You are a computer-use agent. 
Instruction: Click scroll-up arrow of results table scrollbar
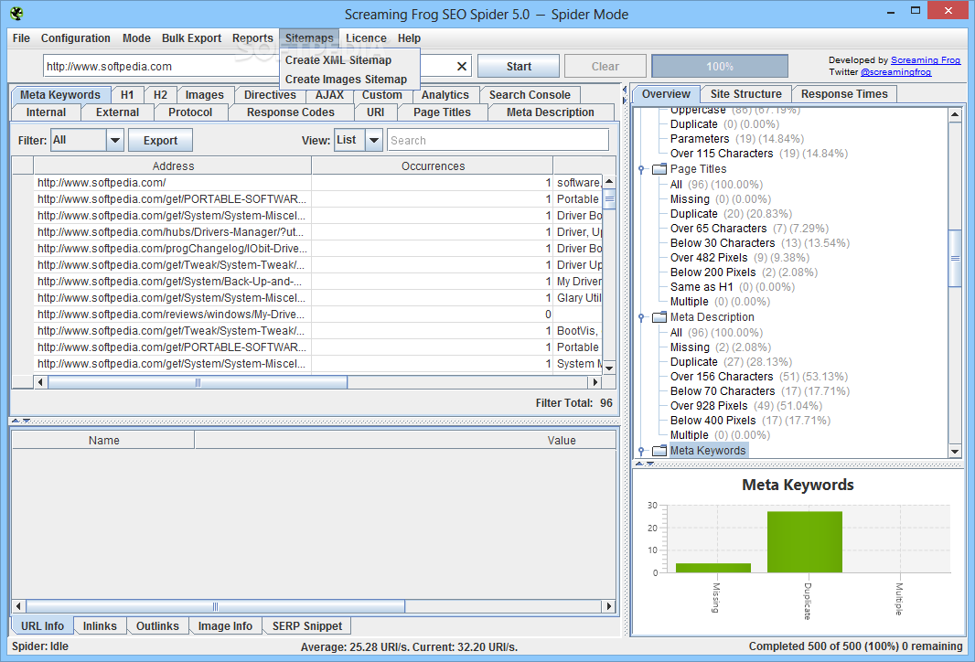point(609,182)
